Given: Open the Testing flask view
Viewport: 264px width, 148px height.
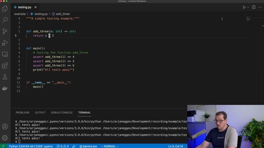Looking at the screenshot, I should point(5,77).
